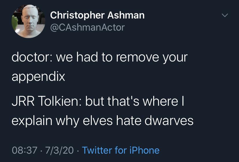View Christopher Ashman's profile picture

(x=29, y=21)
